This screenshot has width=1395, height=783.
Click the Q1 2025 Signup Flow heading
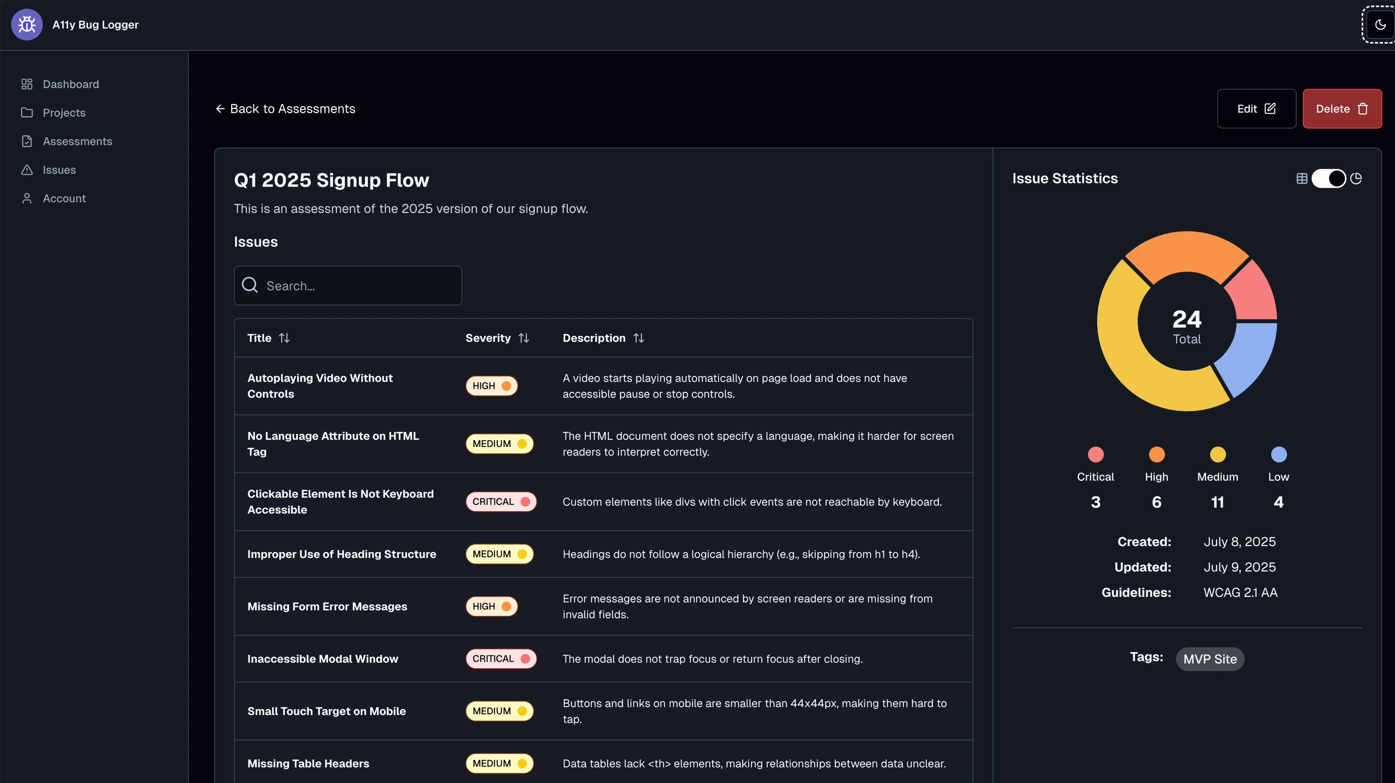coord(331,180)
